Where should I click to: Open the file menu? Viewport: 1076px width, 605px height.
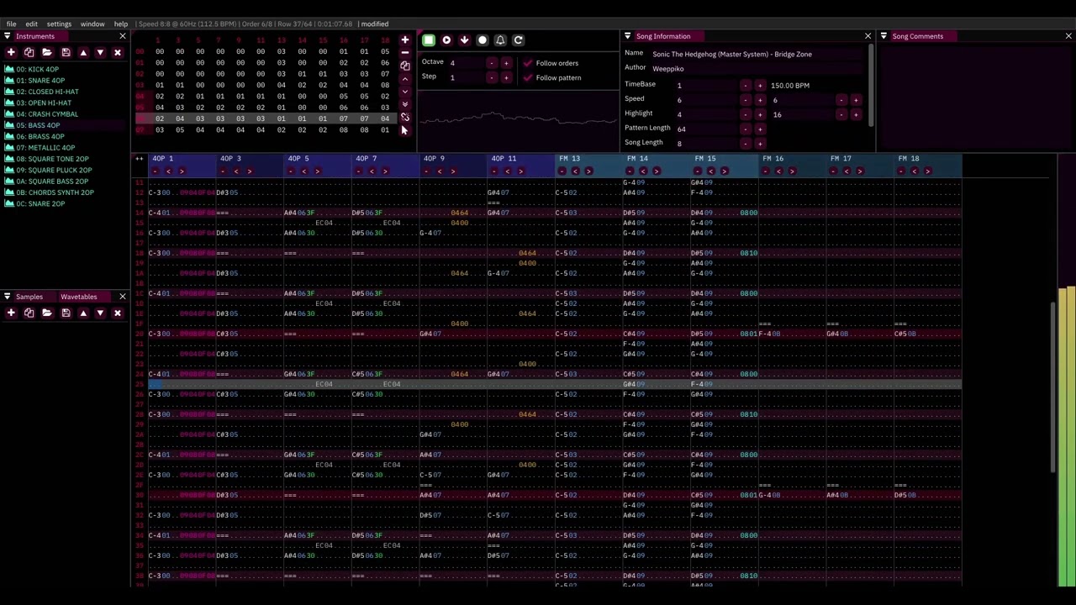pyautogui.click(x=12, y=24)
